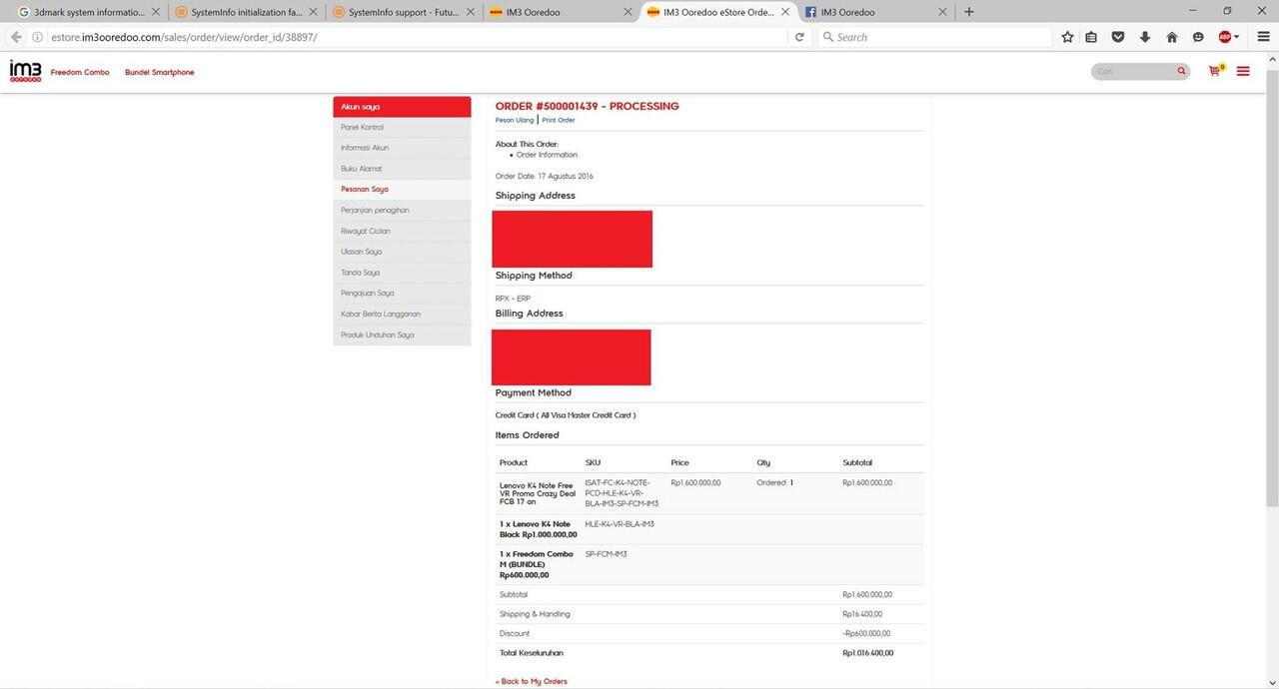Close the Facebook IM3 Ooredoo tab
1279x689 pixels.
pos(942,12)
